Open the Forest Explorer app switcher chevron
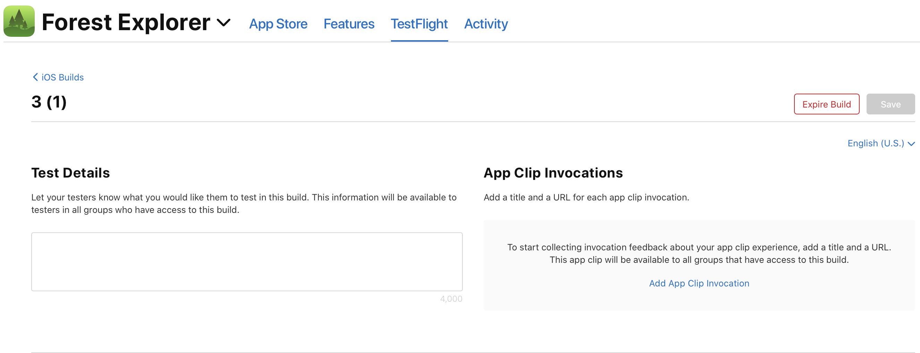Viewport: 920px width, 353px height. point(224,23)
